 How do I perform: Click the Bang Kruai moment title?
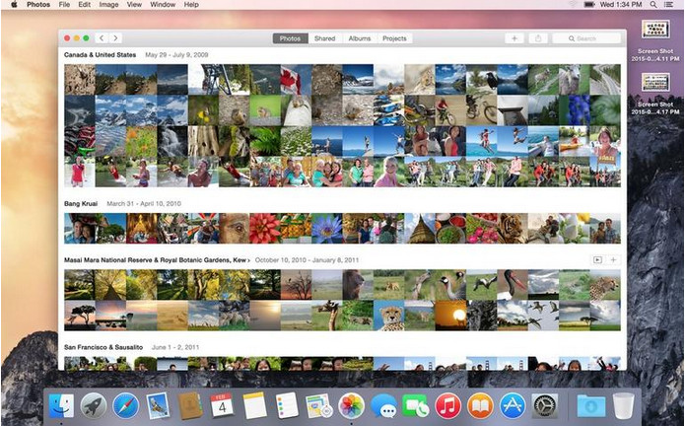tap(81, 203)
